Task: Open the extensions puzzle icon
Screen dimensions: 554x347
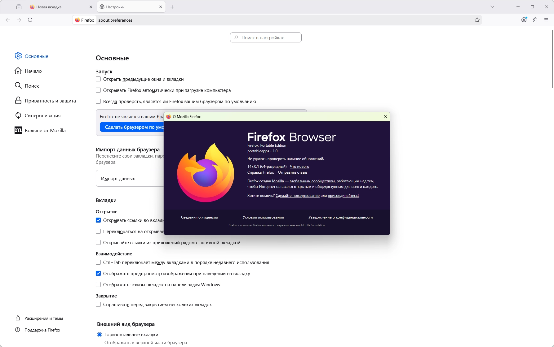Action: [x=535, y=20]
